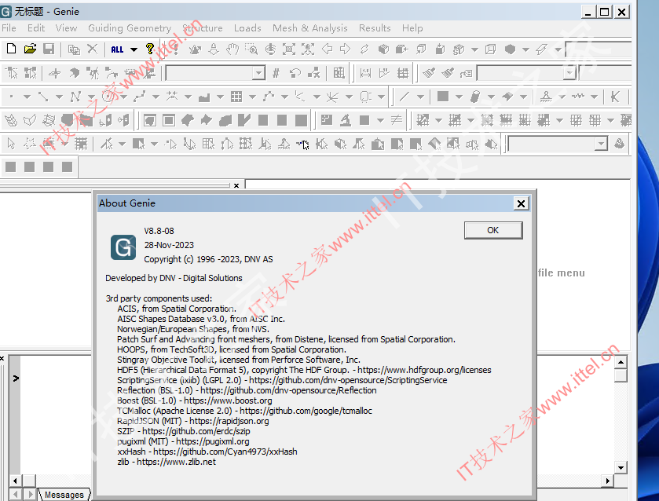Click the right arrow of the horizontal scrollbar

click(x=607, y=481)
